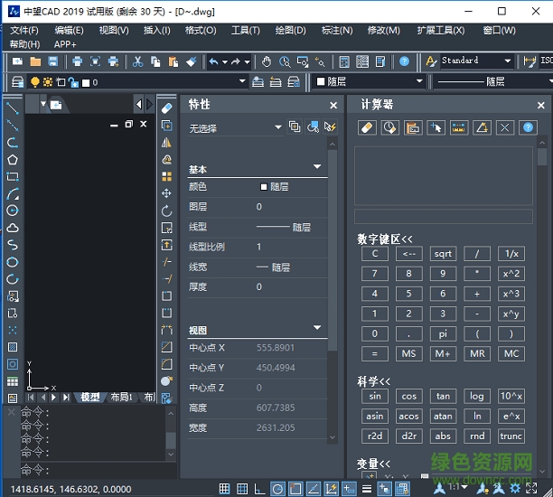553x497 pixels.
Task: Open the Standard text style dropdown
Action: pyautogui.click(x=509, y=61)
